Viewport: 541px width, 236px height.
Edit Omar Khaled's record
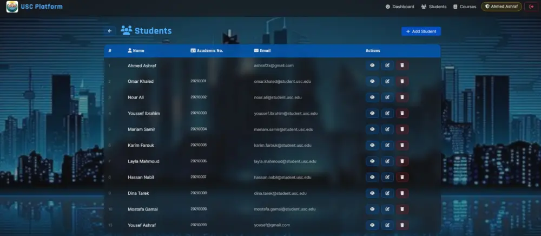387,81
